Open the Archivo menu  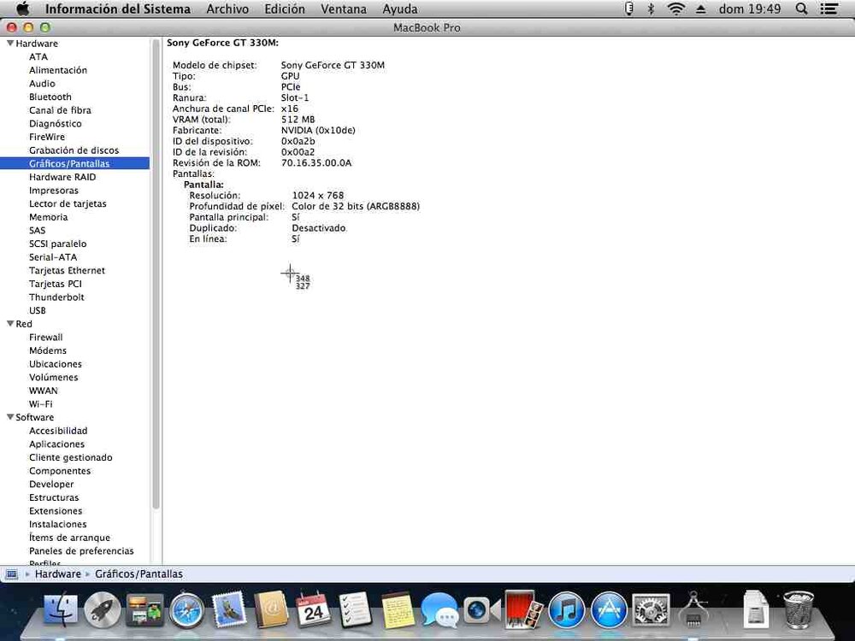click(x=227, y=9)
